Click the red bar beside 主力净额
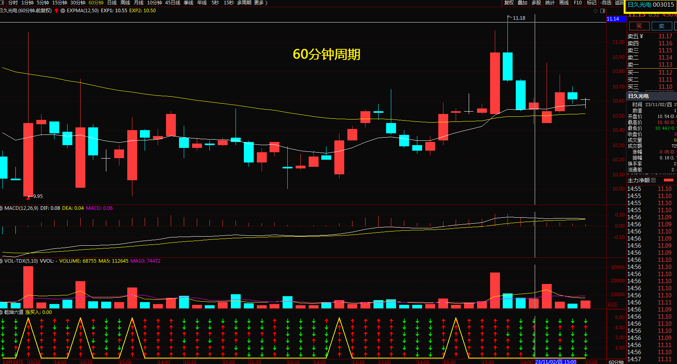This screenshot has height=364, width=677. click(669, 180)
